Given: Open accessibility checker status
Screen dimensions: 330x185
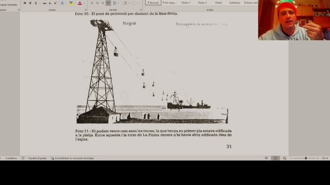Looking at the screenshot, I should [x=72, y=158].
